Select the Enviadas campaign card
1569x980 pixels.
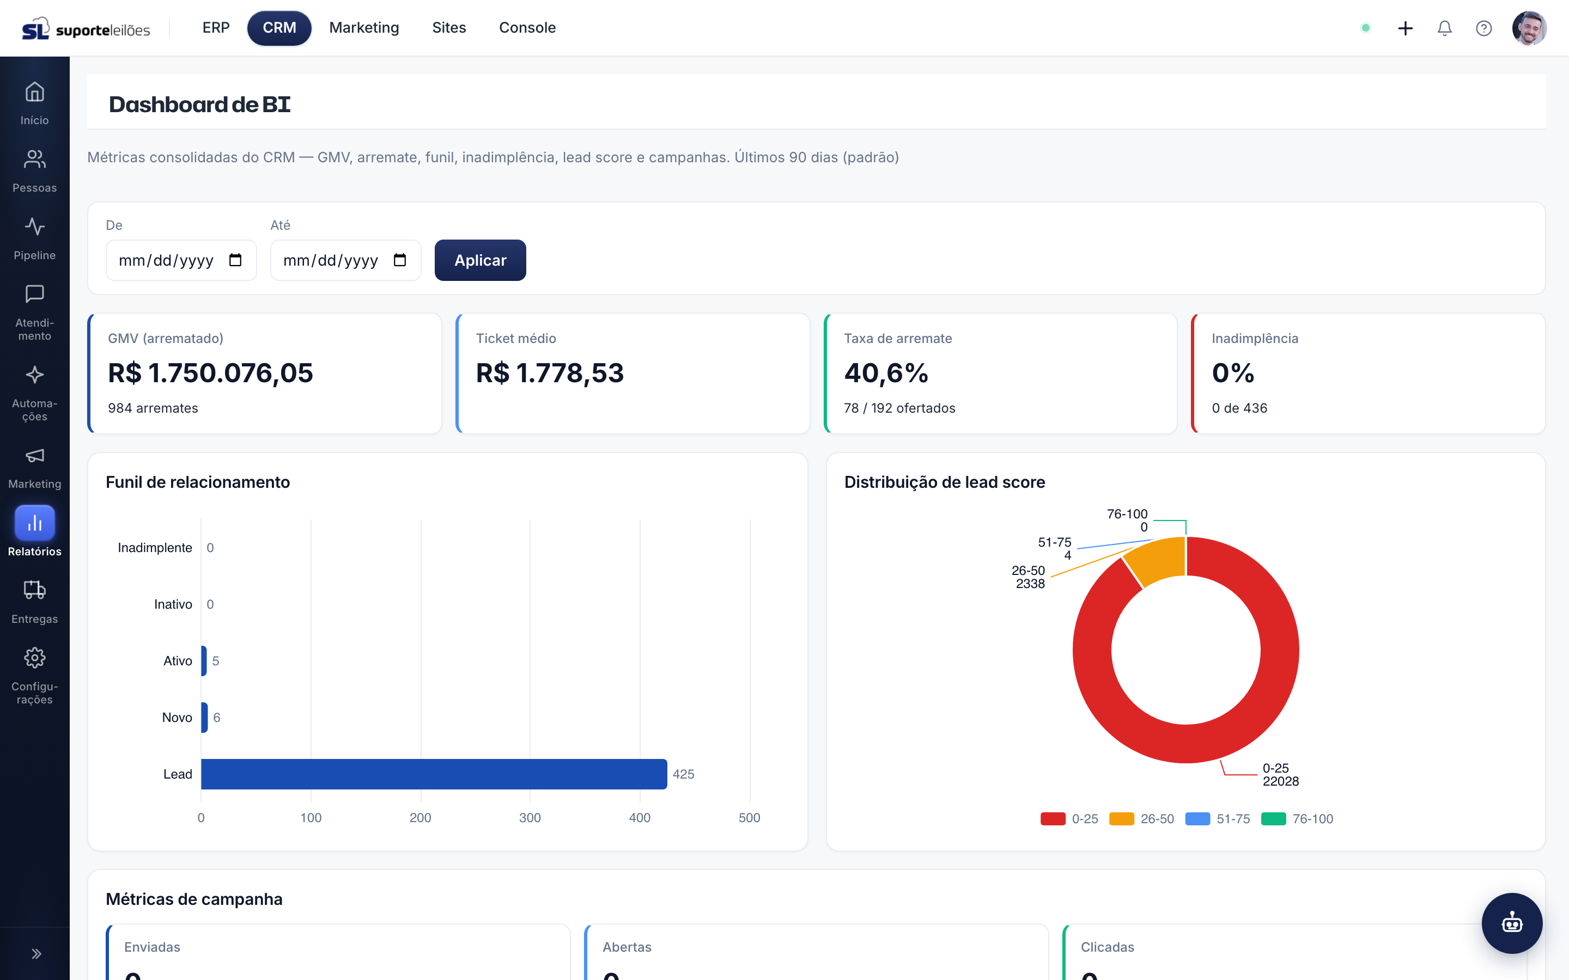point(338,952)
